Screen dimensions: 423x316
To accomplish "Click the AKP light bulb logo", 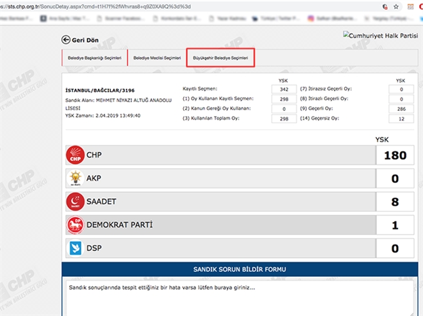I will point(75,178).
